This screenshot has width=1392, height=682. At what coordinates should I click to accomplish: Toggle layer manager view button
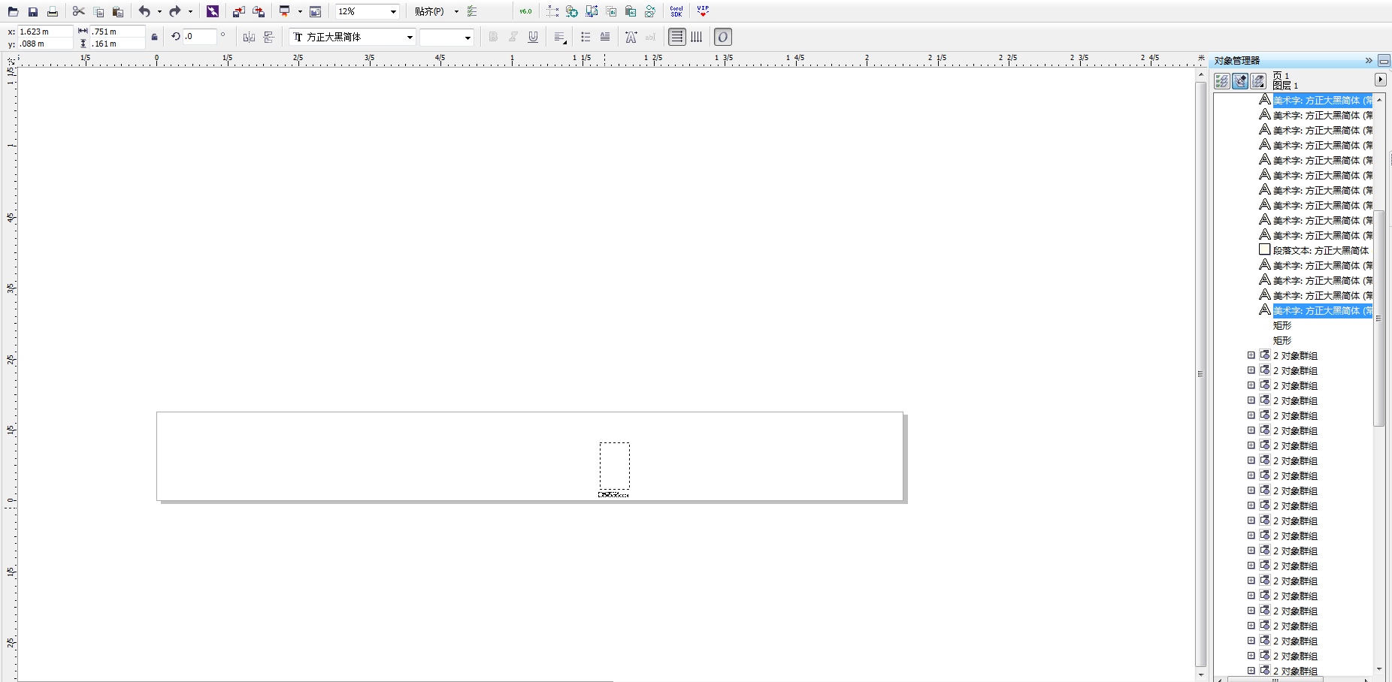pos(1258,81)
